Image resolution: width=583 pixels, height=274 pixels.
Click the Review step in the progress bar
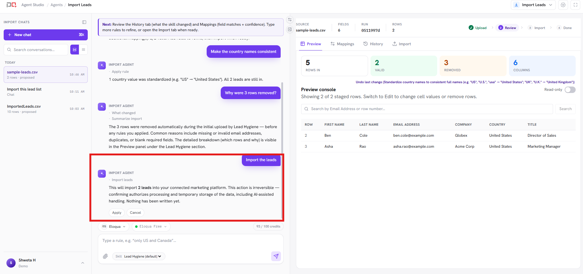(x=507, y=28)
